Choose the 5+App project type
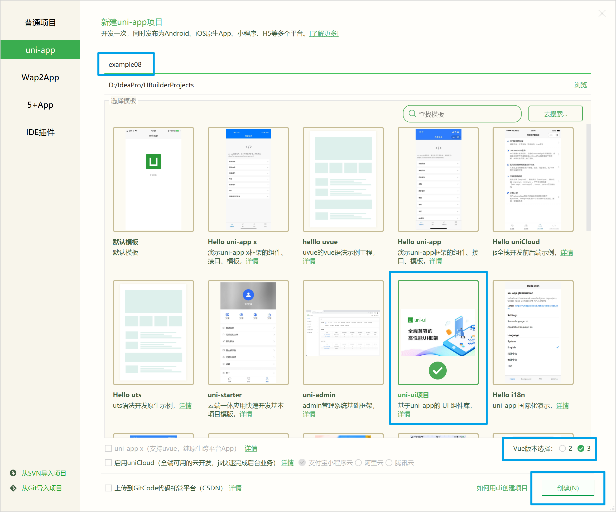 [x=40, y=105]
